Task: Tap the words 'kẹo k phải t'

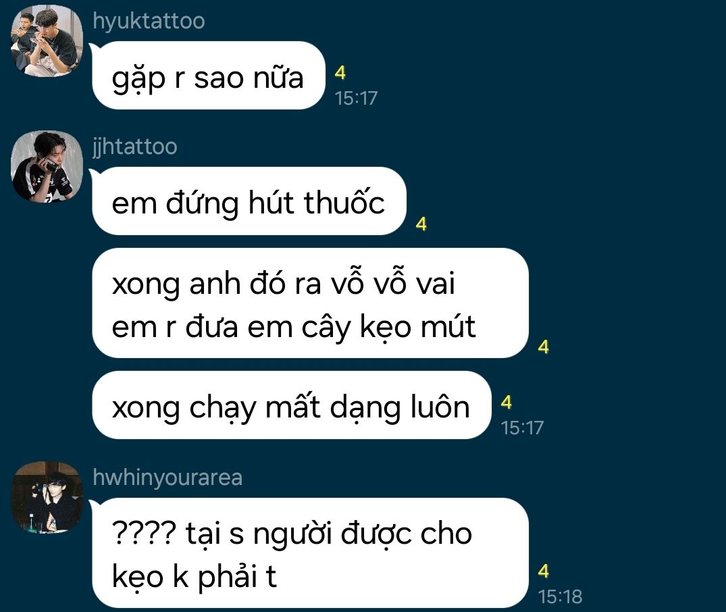Action: (x=194, y=577)
